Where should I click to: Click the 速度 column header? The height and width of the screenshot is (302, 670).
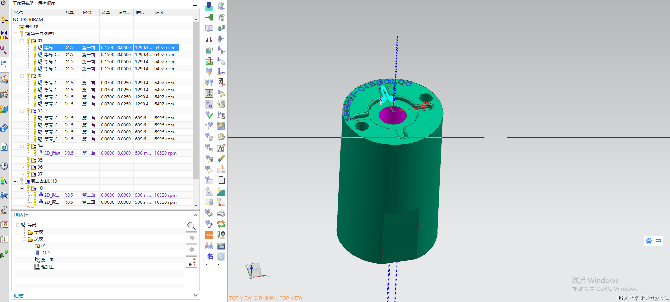[166, 12]
